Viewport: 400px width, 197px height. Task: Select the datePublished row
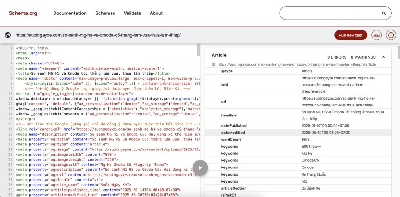(298, 125)
